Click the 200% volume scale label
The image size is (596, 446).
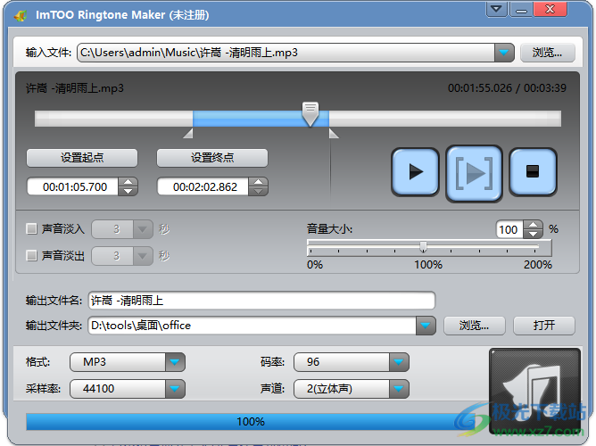[x=537, y=264]
